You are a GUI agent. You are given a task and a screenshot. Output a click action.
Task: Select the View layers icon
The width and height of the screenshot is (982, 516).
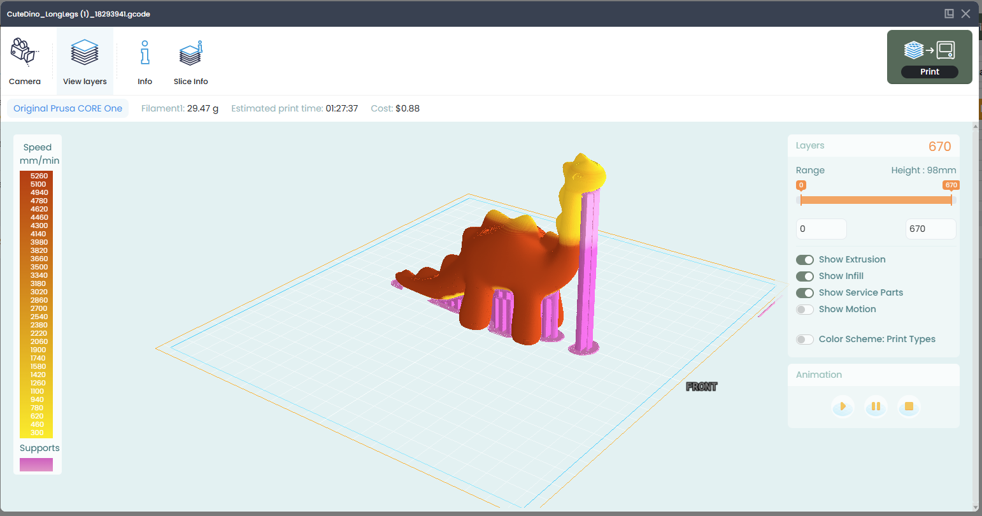coord(85,61)
